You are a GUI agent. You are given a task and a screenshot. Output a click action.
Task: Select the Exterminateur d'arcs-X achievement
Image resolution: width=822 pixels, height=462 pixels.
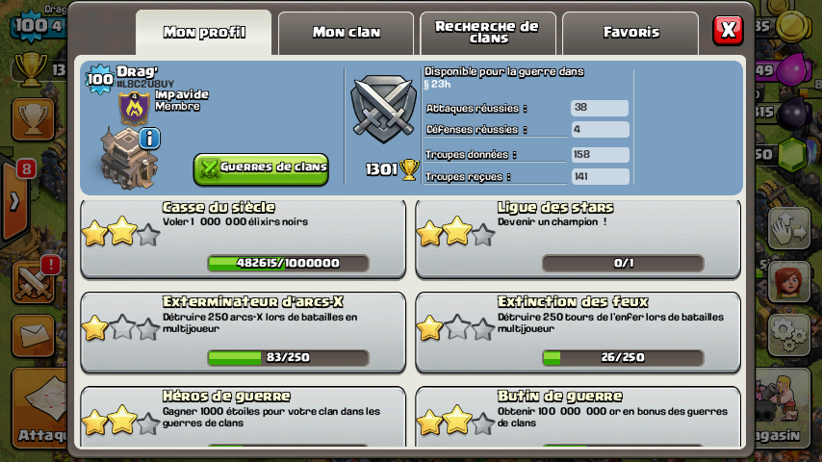pos(244,332)
